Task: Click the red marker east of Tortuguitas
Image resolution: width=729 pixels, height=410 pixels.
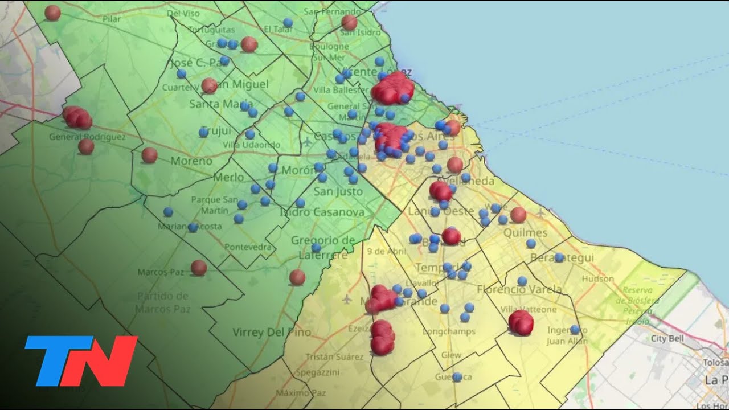Action: [249, 44]
